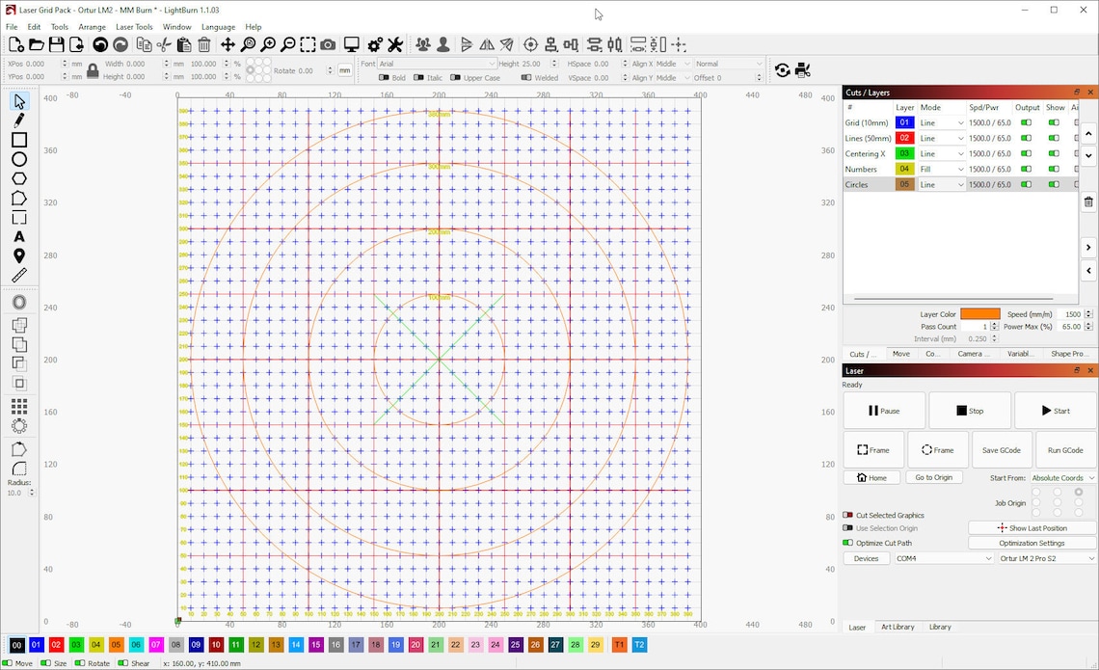The width and height of the screenshot is (1099, 670).
Task: Select palette color 07 magenta swatch
Action: click(x=155, y=645)
